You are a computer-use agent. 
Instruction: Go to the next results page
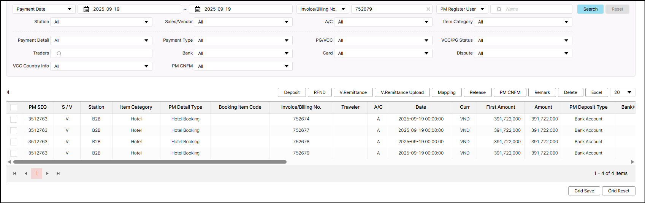pos(48,173)
